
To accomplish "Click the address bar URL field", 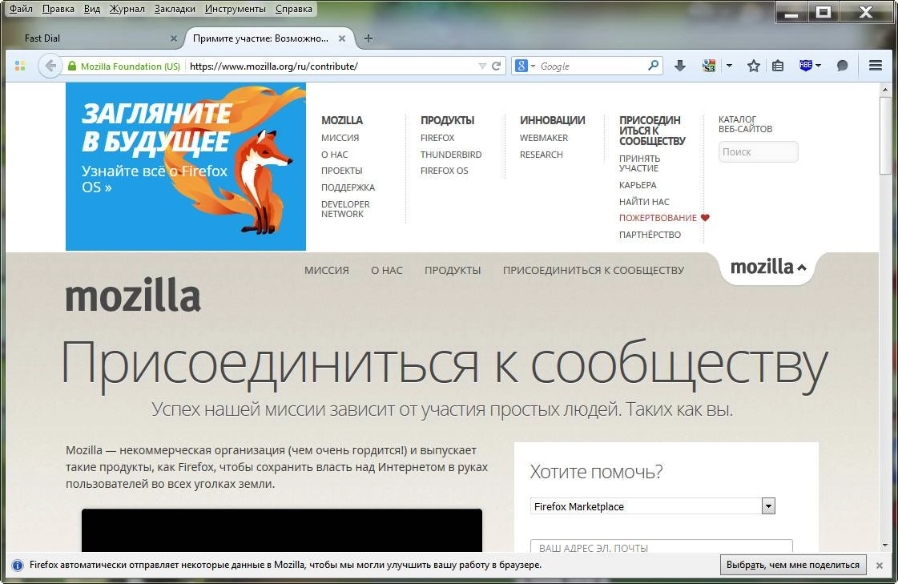I will click(x=332, y=66).
